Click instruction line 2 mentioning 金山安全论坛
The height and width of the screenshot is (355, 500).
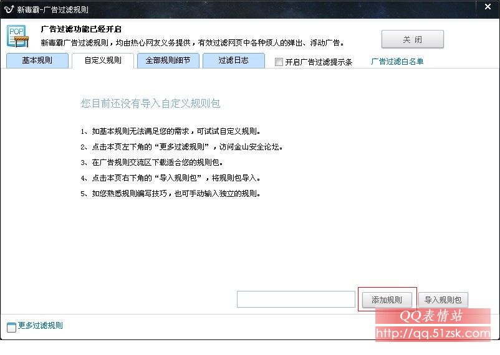(182, 147)
